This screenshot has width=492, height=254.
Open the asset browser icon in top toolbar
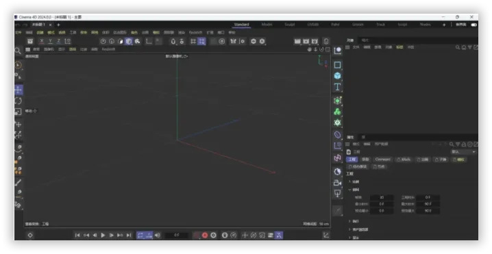30,41
